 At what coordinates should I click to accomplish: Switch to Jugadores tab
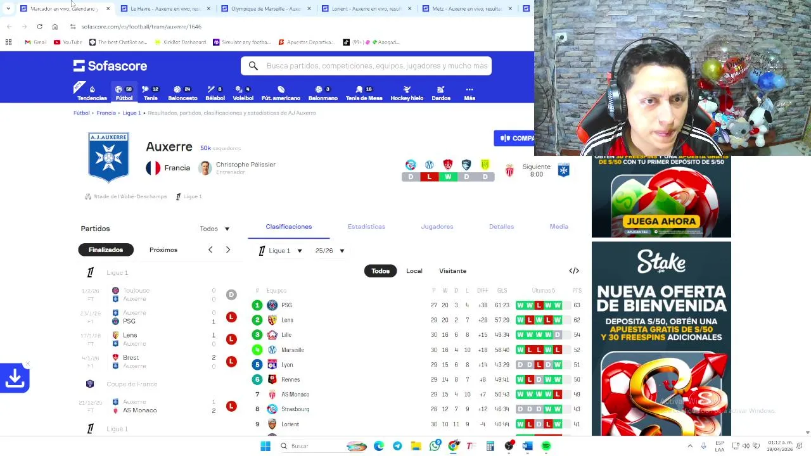pyautogui.click(x=437, y=227)
